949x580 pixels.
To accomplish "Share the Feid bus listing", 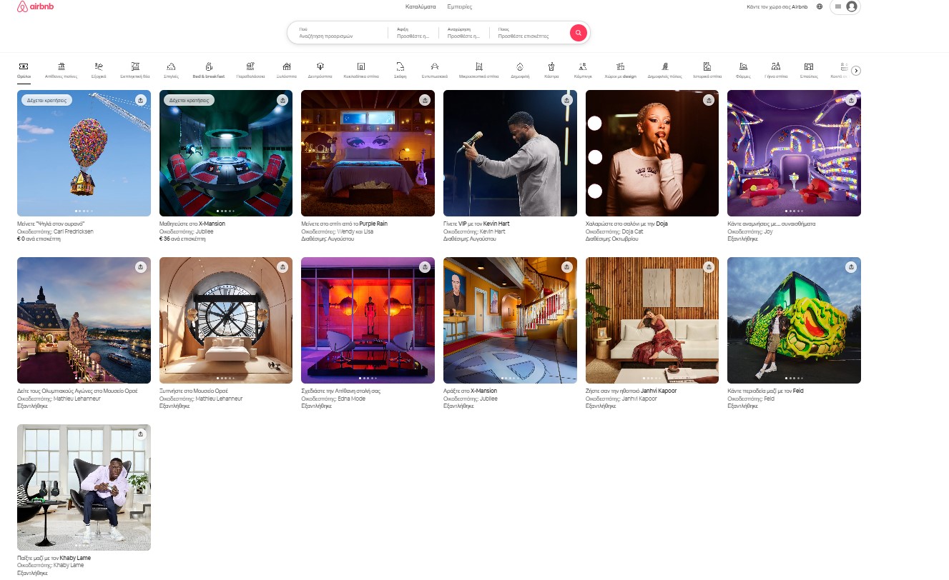I will [x=851, y=267].
